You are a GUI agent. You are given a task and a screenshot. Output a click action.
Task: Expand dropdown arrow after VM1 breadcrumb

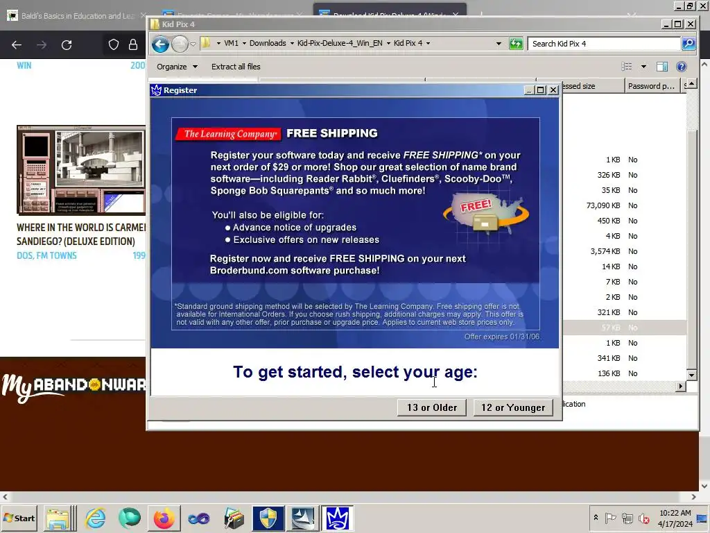click(x=244, y=44)
